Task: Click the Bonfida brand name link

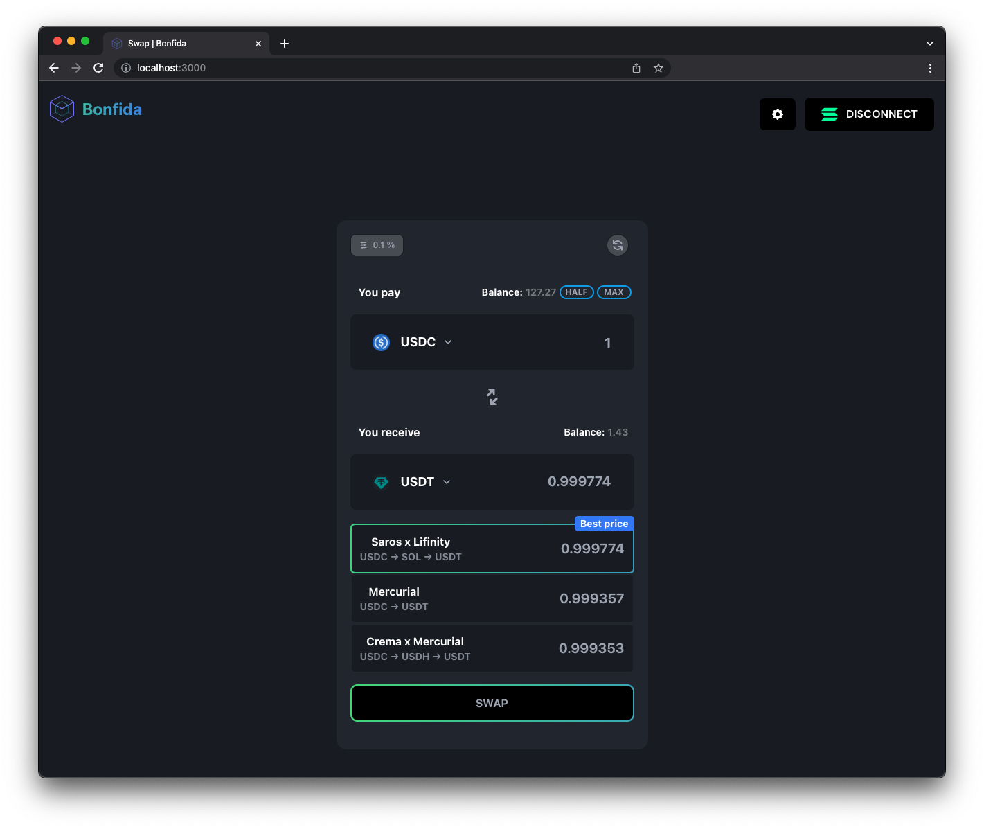Action: coord(112,109)
